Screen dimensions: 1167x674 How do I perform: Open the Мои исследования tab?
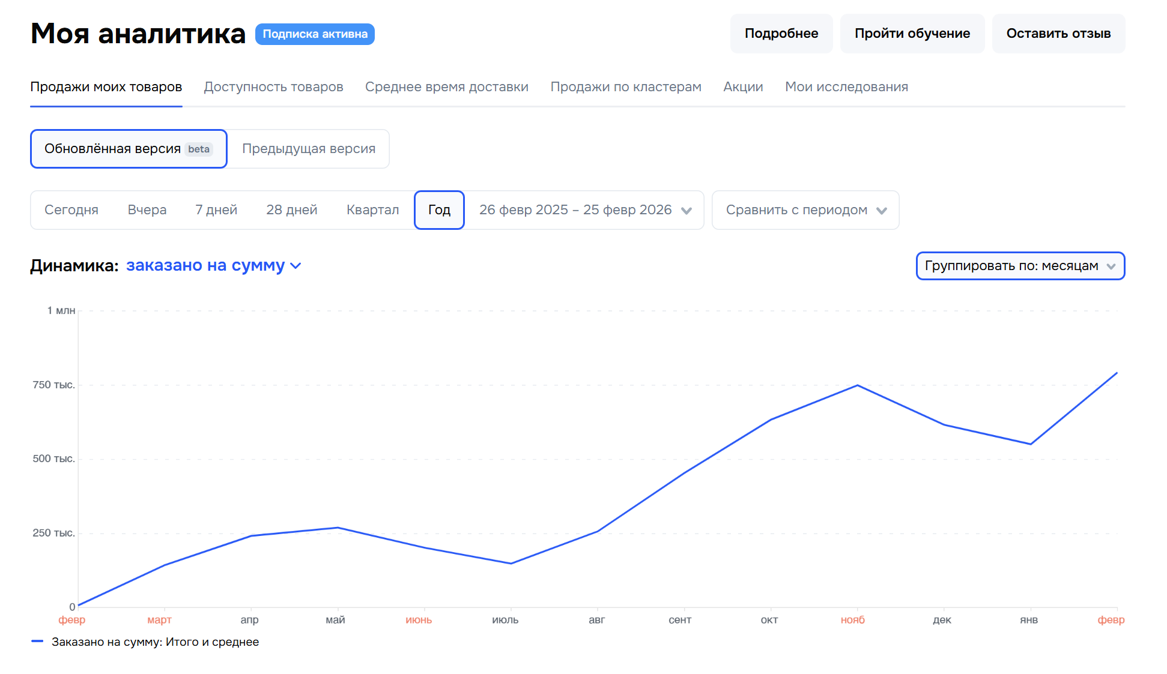click(846, 87)
